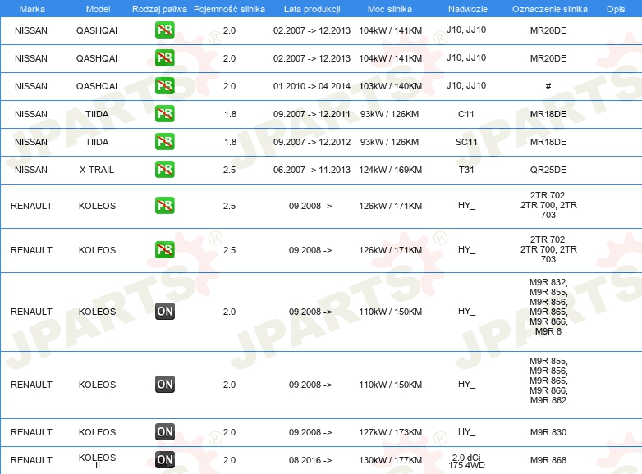Click the 'M9R 868' engine code cell
The image size is (642, 474).
548,460
